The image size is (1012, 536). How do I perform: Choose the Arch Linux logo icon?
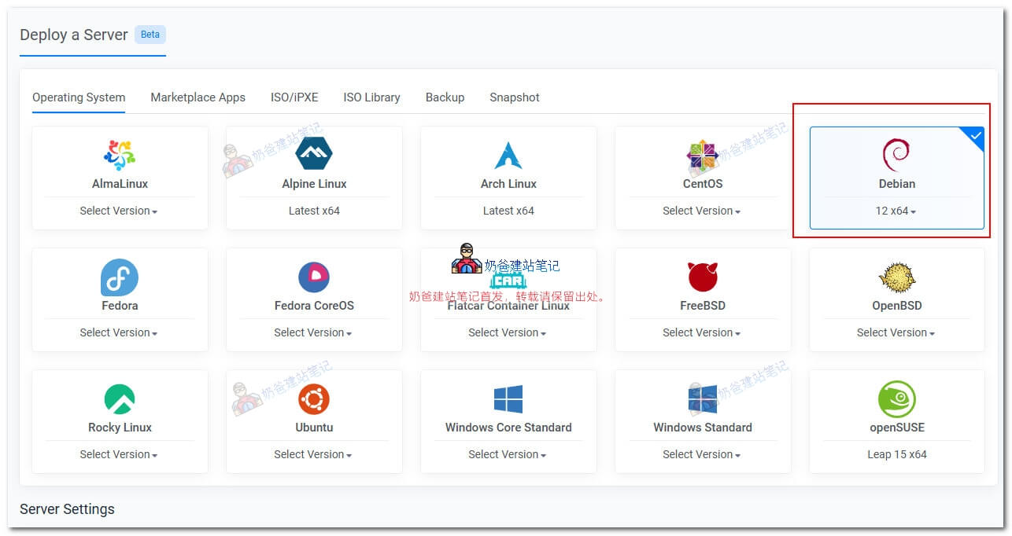pyautogui.click(x=508, y=155)
